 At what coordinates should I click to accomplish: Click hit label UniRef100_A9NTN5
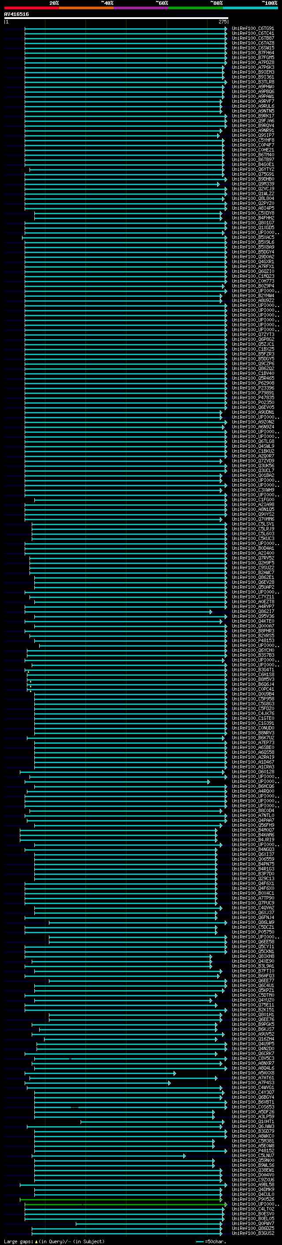(x=252, y=111)
